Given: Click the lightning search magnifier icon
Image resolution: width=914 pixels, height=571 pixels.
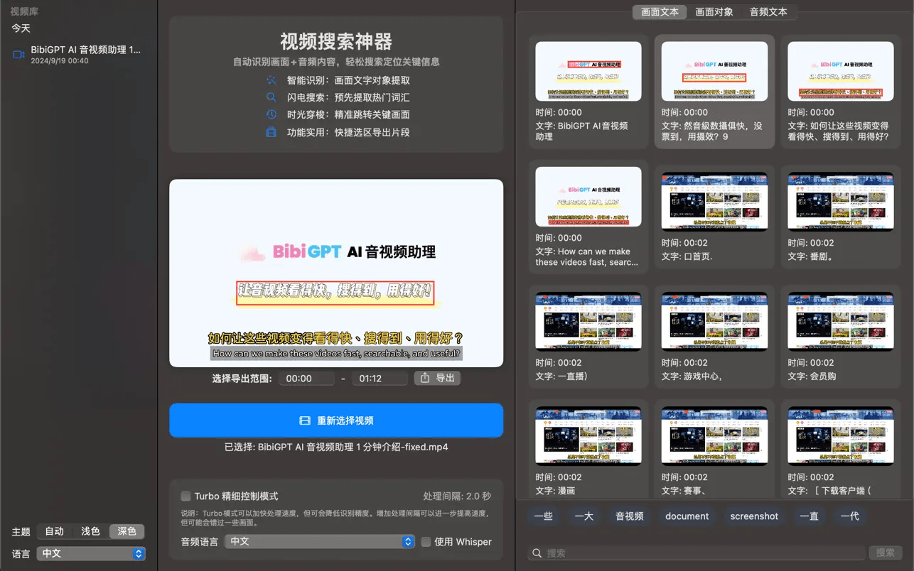Looking at the screenshot, I should (x=271, y=97).
